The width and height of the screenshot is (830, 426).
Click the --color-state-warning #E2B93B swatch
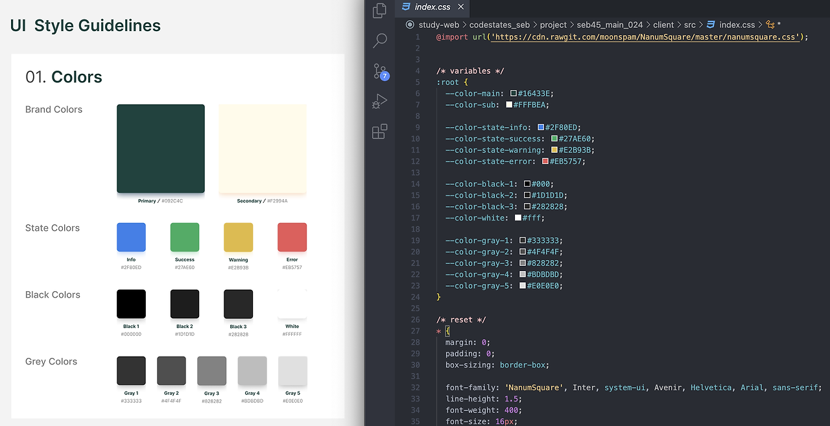(x=554, y=150)
